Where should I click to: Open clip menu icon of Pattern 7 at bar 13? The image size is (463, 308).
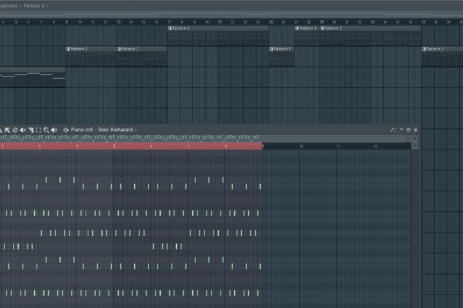pos(119,49)
